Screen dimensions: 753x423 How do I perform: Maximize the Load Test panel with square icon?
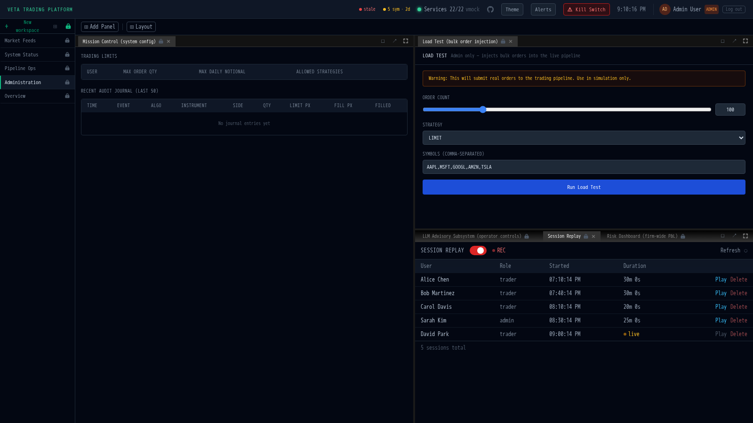tap(722, 41)
